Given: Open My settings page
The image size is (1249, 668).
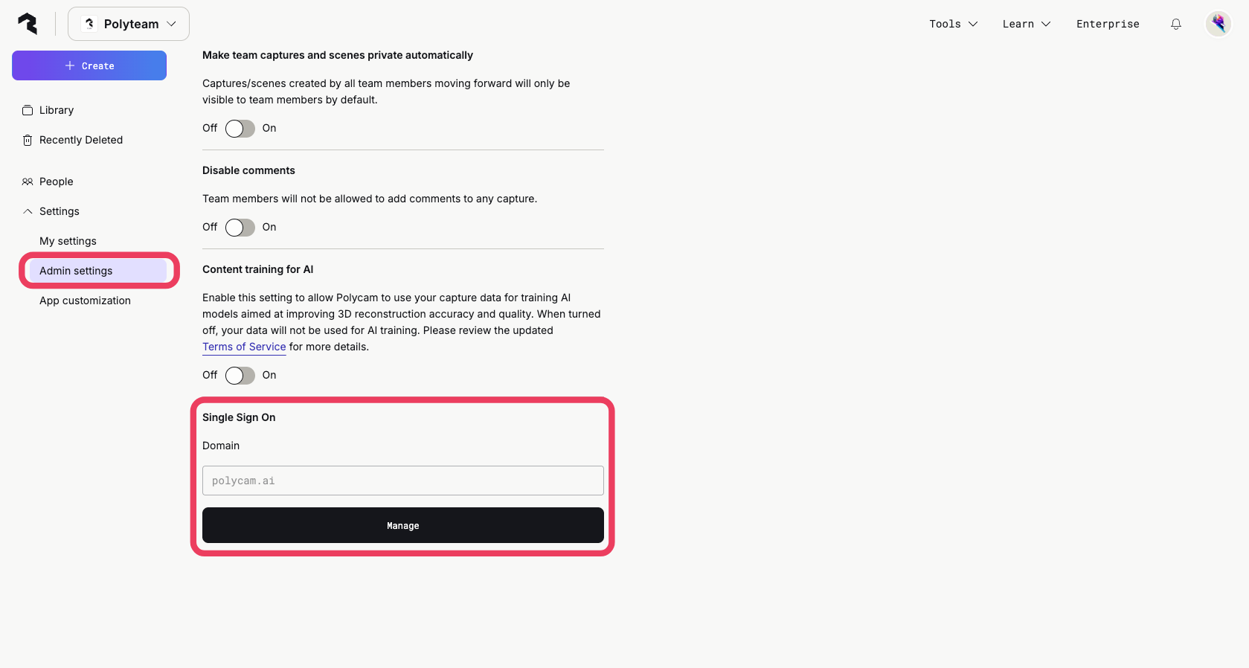Looking at the screenshot, I should 68,241.
